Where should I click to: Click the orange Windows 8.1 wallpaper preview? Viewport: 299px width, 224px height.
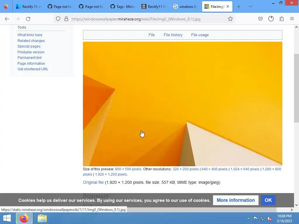(x=182, y=104)
